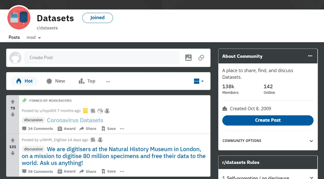
Task: Click the vote score 75
Action: (x=13, y=108)
